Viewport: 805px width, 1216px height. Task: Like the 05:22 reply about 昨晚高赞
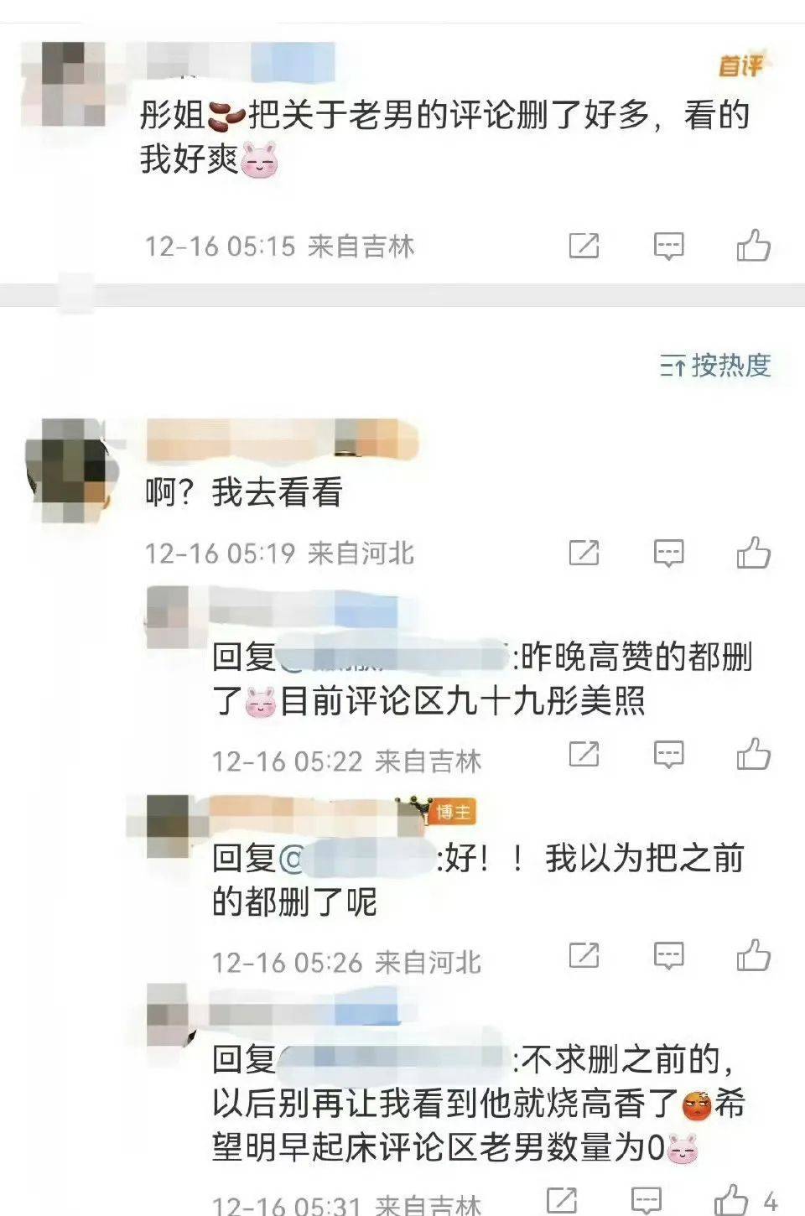753,753
